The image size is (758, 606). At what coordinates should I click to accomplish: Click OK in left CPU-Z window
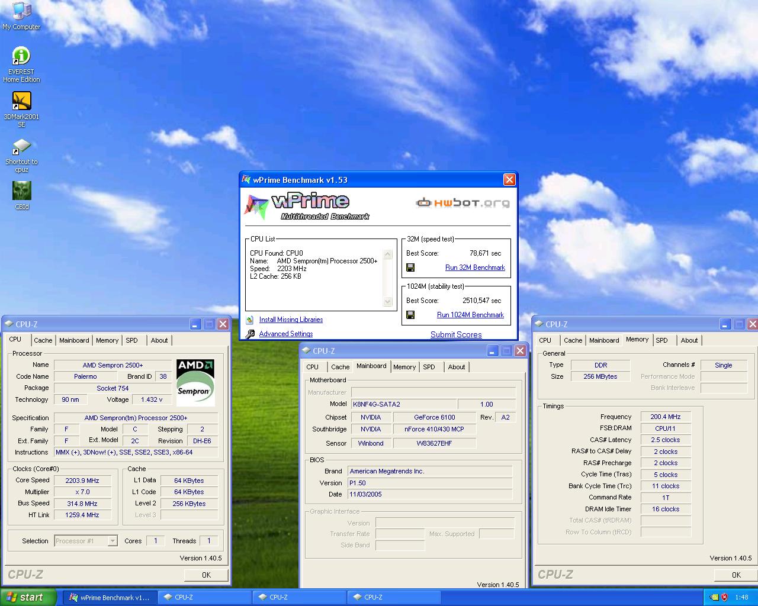click(x=206, y=575)
